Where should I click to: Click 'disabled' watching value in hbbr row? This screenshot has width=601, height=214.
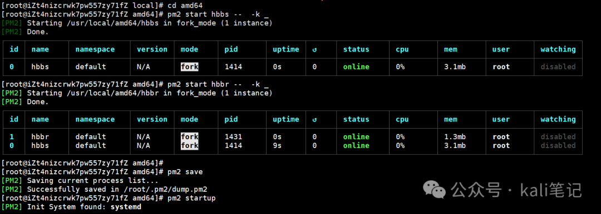click(x=558, y=137)
